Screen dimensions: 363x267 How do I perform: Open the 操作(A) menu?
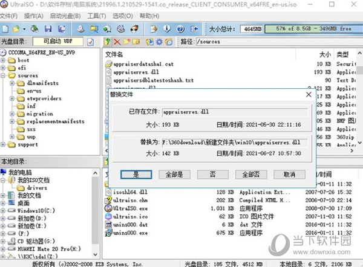(33, 16)
